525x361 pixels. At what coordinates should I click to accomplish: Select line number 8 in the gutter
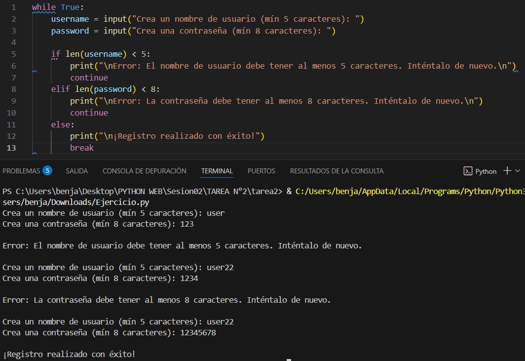(13, 89)
